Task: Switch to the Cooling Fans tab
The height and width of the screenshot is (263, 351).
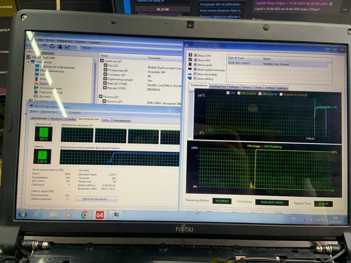Action: tap(218, 86)
